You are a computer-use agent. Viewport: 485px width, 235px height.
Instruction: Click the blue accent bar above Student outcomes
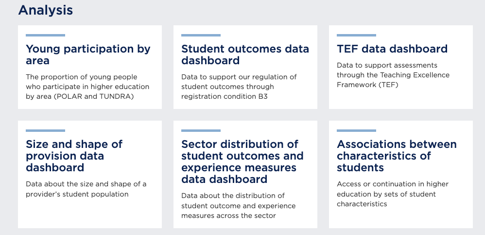(201, 36)
